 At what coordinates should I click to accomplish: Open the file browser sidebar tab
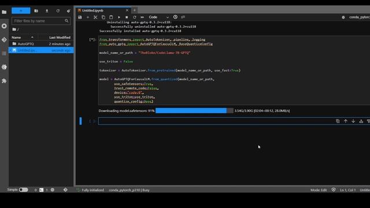(4, 12)
